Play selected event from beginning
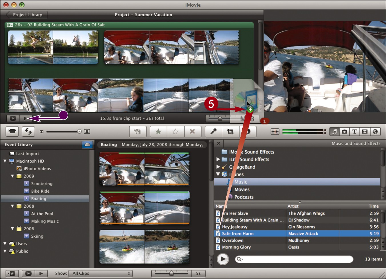The image size is (386, 279). tap(41, 273)
